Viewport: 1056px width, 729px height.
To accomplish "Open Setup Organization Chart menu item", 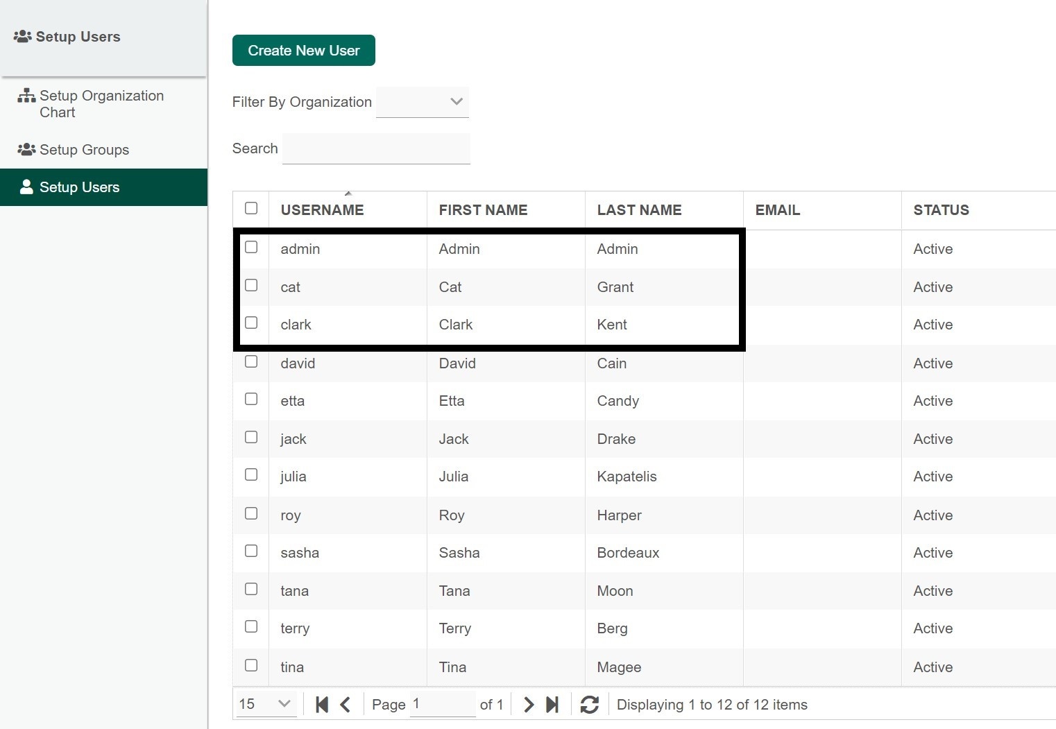I will [x=101, y=104].
